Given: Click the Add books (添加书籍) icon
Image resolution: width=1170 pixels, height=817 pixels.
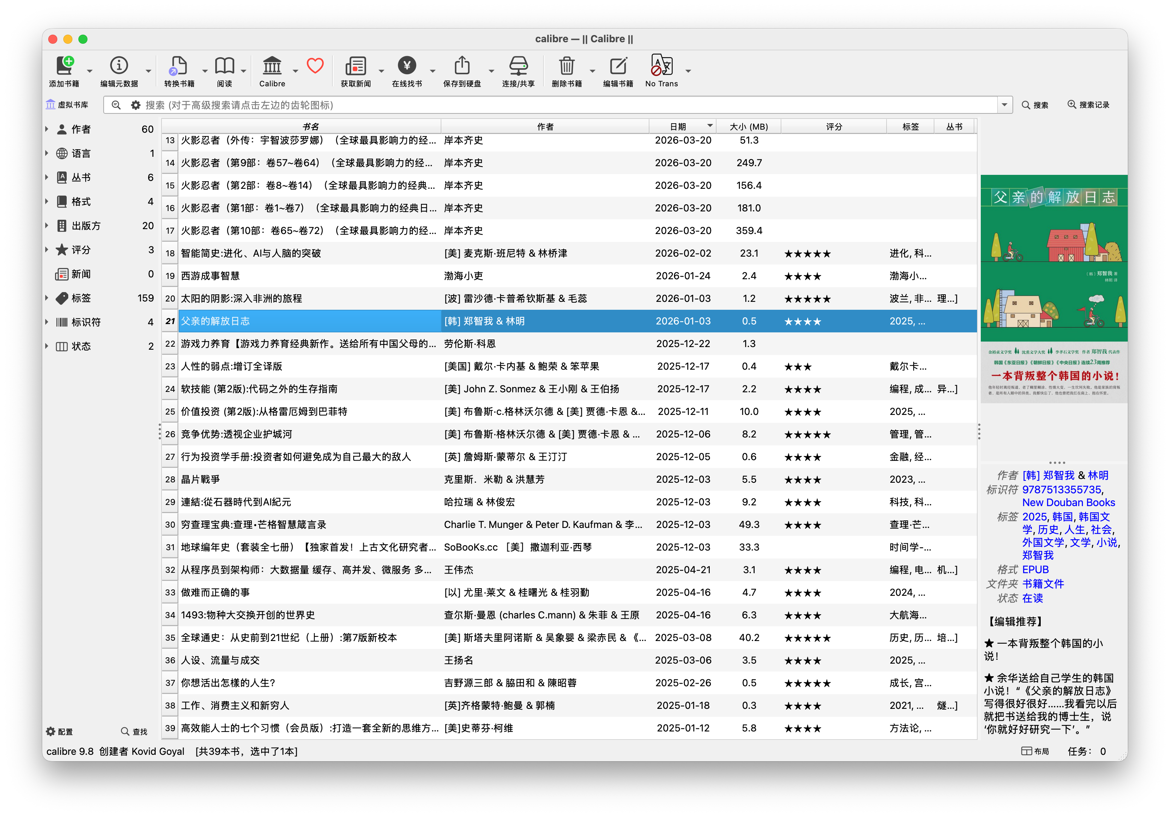Looking at the screenshot, I should 64,66.
